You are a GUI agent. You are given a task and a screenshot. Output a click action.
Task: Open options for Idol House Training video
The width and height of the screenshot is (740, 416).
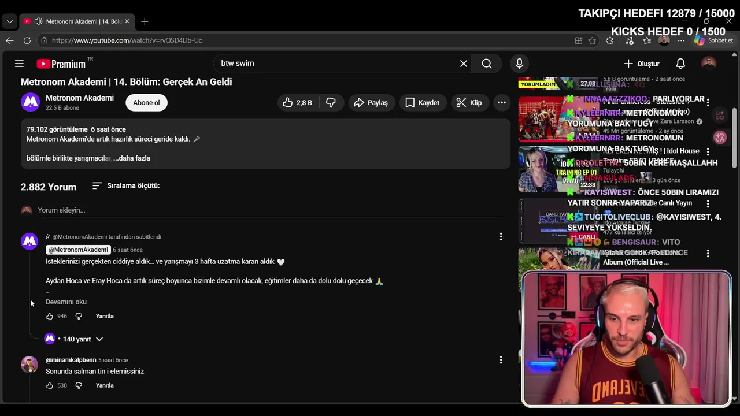pos(708,152)
